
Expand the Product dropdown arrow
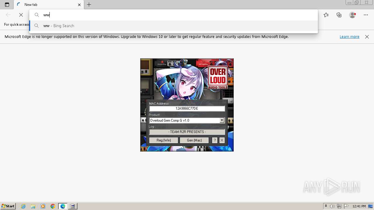point(222,120)
